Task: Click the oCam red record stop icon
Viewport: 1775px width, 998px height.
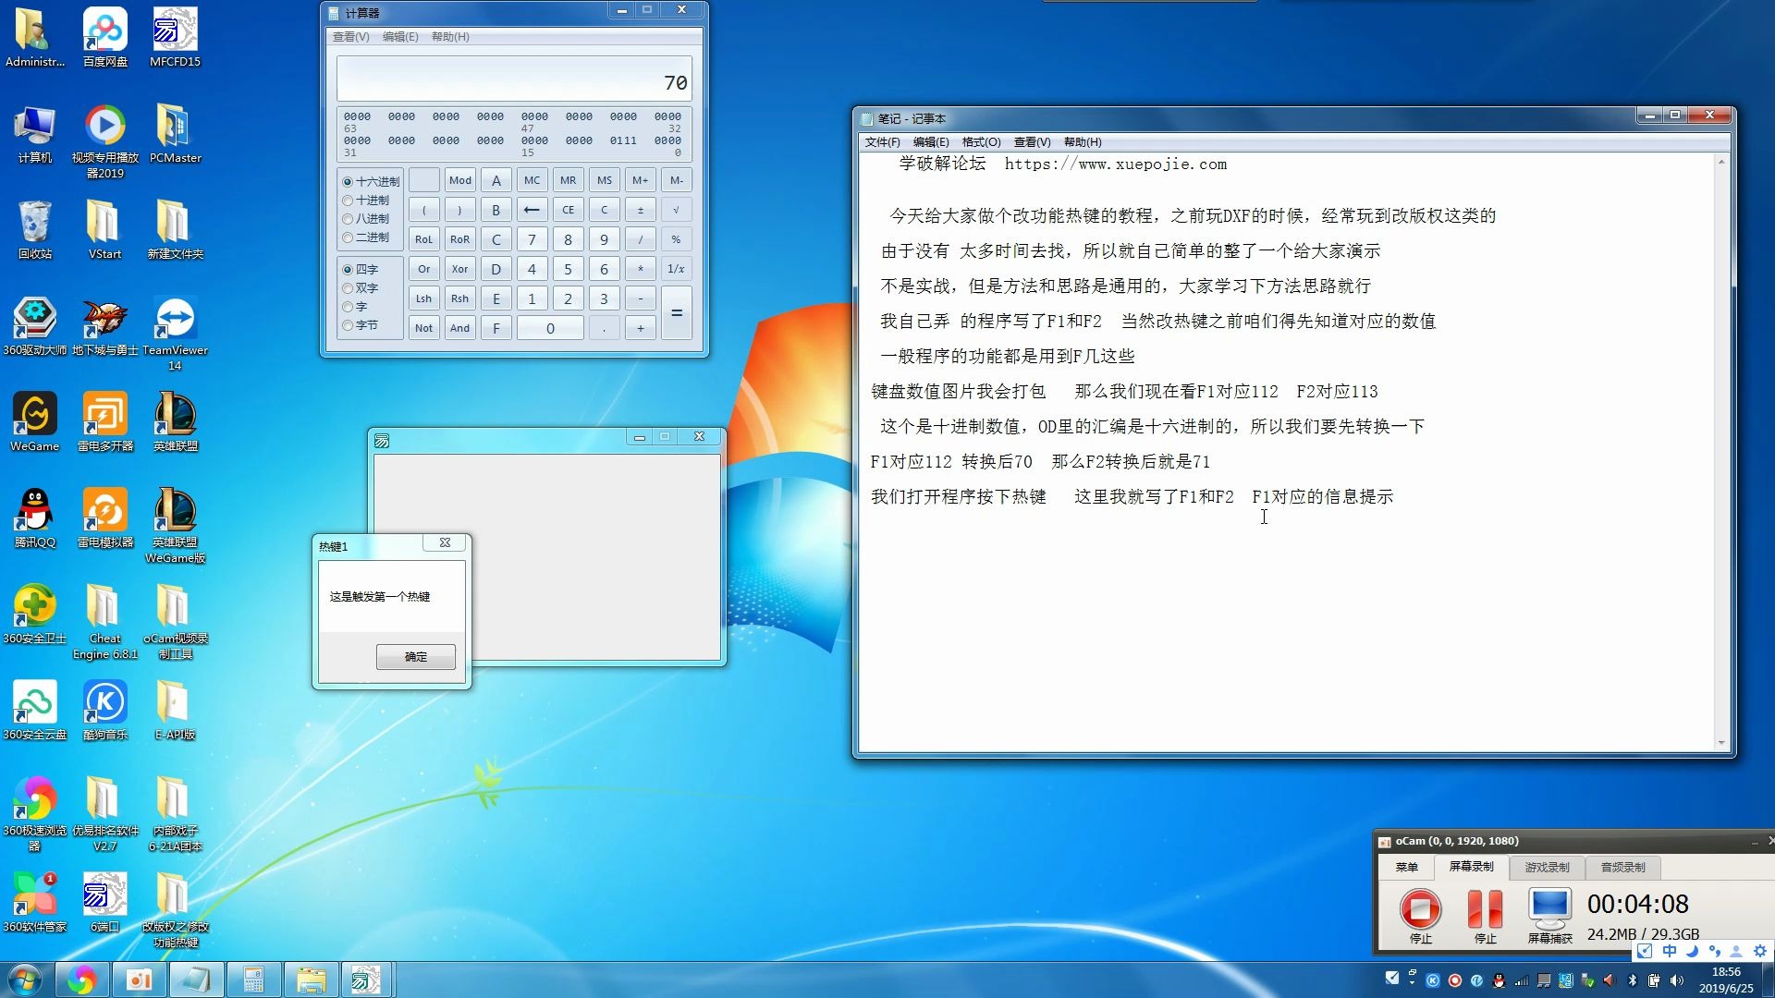Action: 1420,909
